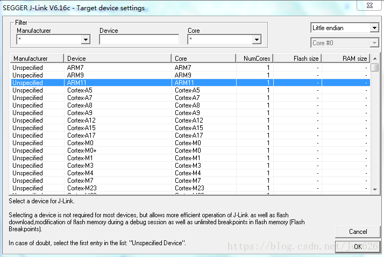The height and width of the screenshot is (257, 384).
Task: Select the Cortex-A7 device row
Action: pos(190,98)
